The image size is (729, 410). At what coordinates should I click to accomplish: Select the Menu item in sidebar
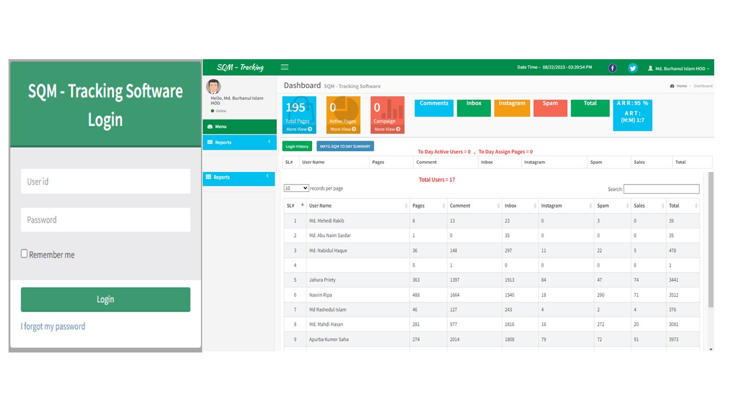point(239,126)
